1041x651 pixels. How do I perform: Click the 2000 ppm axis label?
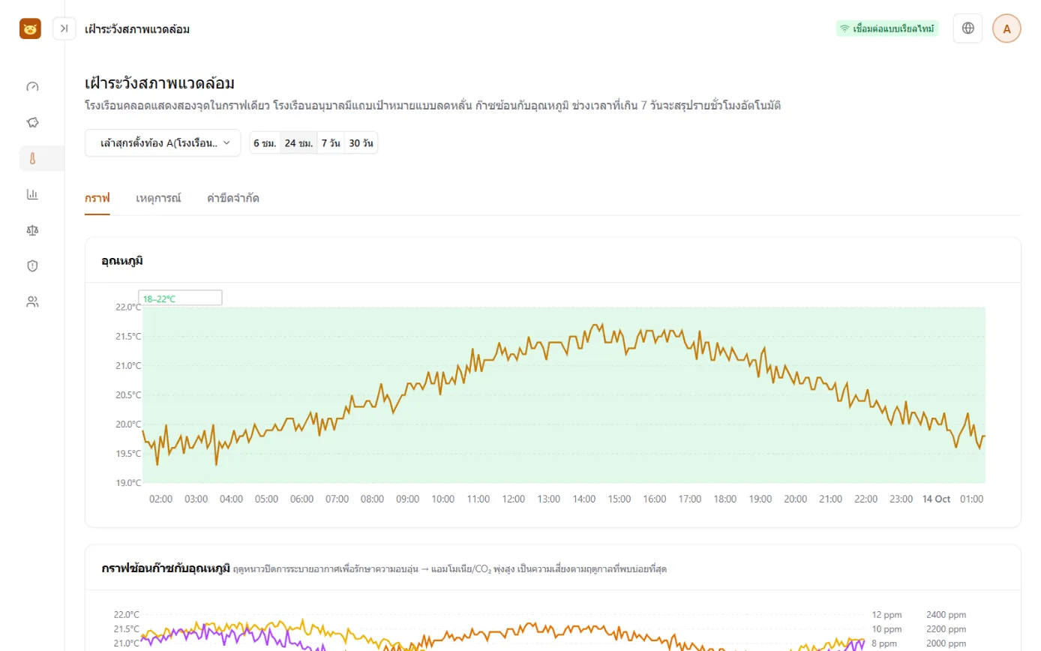(946, 643)
